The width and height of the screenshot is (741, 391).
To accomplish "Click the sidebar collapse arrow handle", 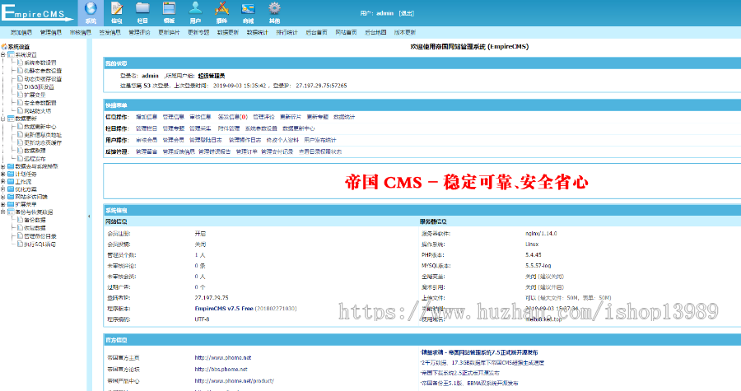I will (89, 216).
